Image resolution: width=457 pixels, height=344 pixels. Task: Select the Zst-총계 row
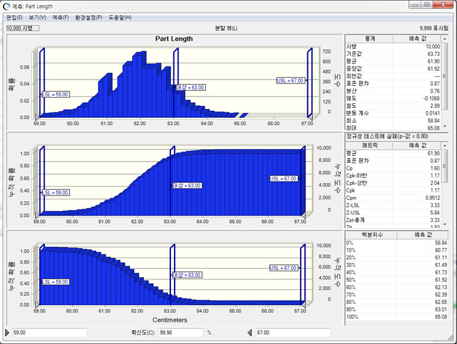point(393,220)
